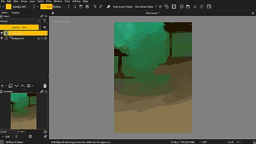This screenshot has height=144, width=256.
Task: Open the Image menu
Action: (24, 1)
